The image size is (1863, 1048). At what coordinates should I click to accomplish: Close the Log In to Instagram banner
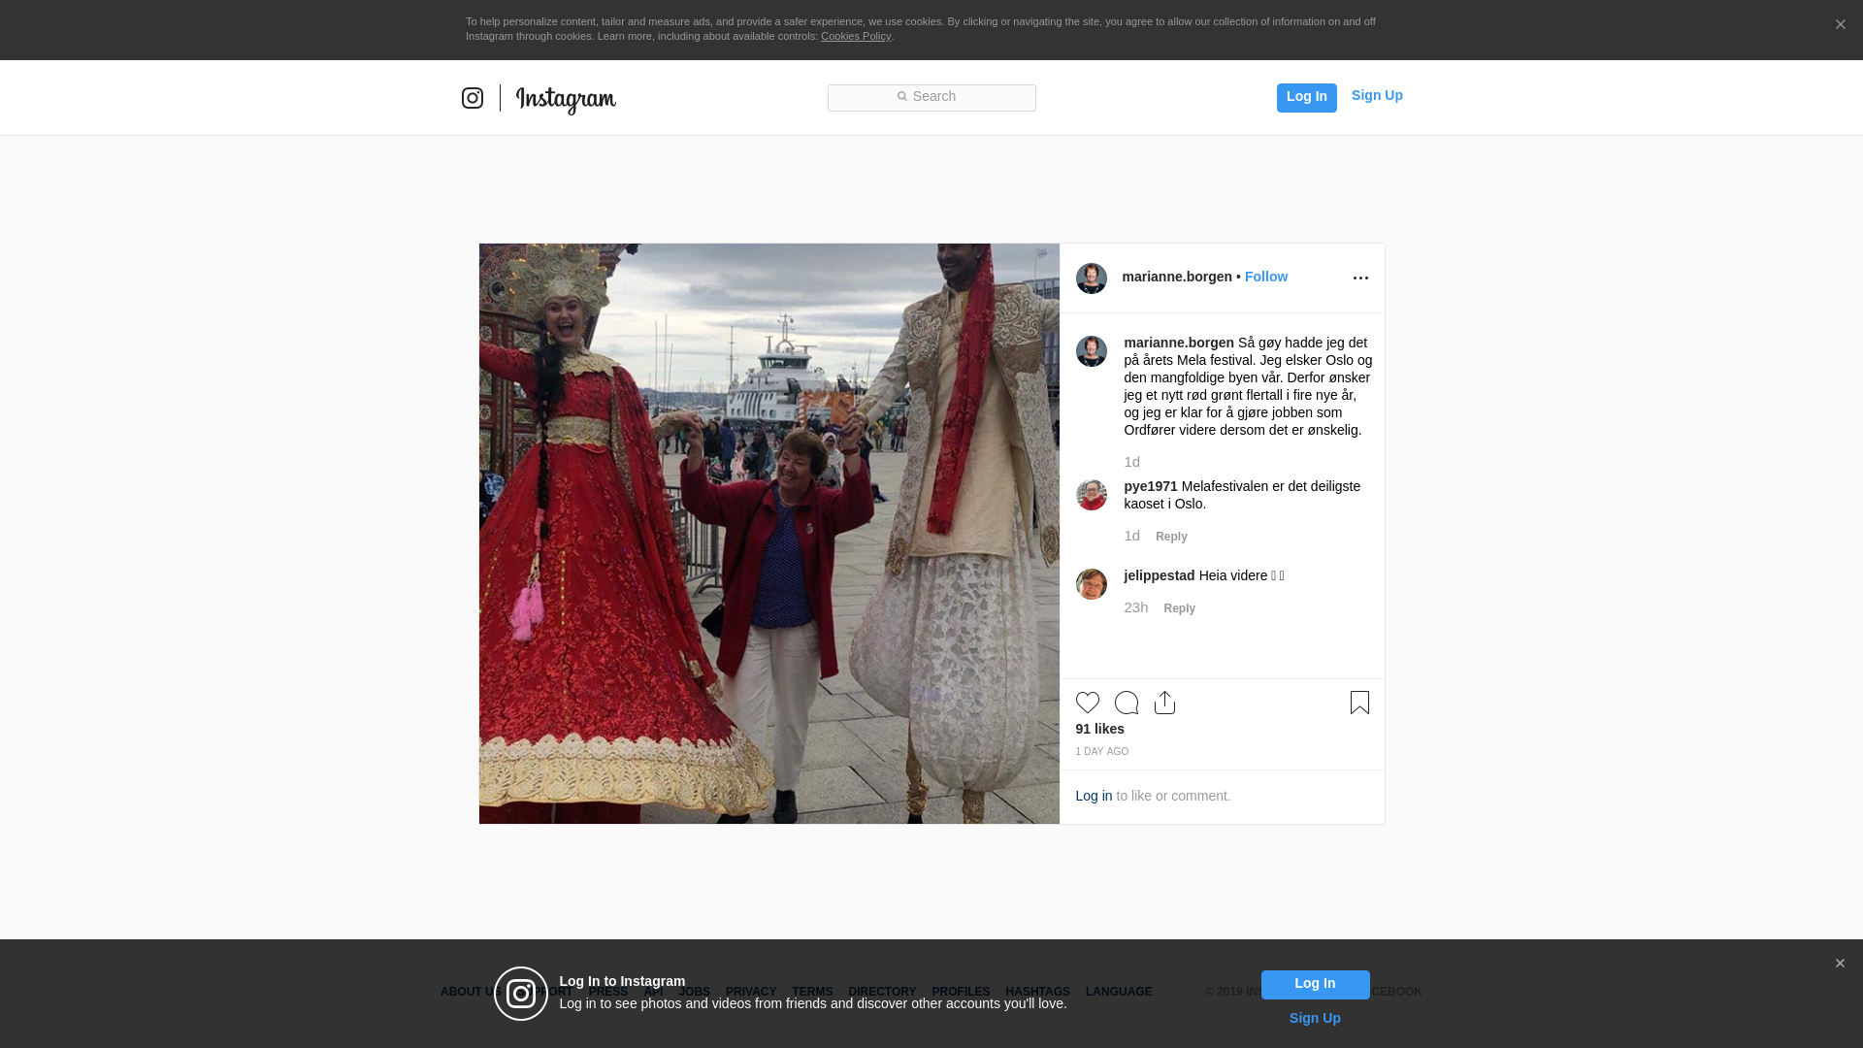(x=1840, y=964)
